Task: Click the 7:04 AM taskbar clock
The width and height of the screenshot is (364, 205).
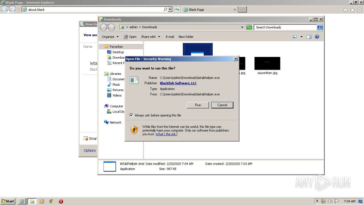Action: click(x=349, y=201)
